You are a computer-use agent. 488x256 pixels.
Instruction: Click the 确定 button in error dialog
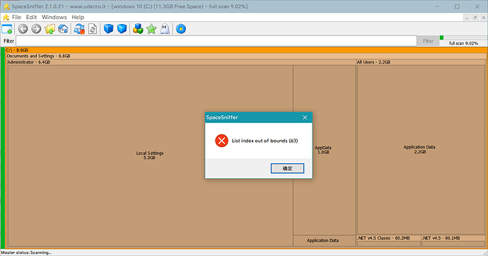287,168
